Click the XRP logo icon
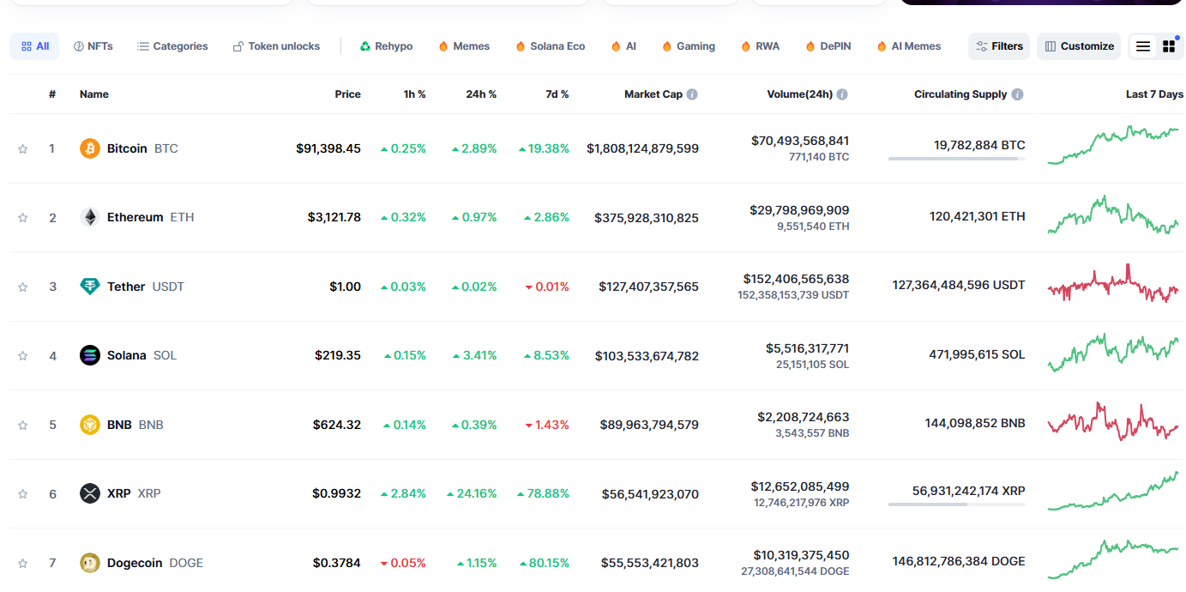 click(x=90, y=493)
